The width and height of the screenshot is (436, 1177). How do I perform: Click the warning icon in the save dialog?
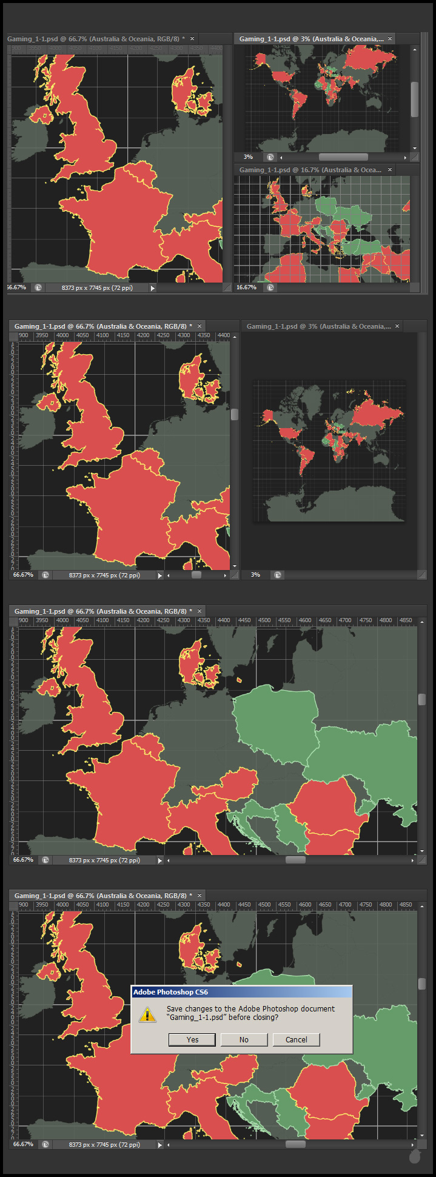[147, 1014]
